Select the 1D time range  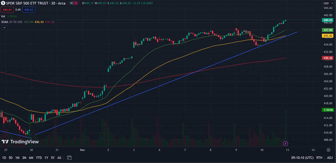click(4, 157)
